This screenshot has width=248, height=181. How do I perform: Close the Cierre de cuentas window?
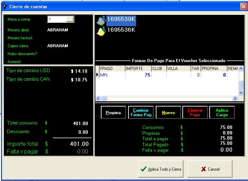243,7
